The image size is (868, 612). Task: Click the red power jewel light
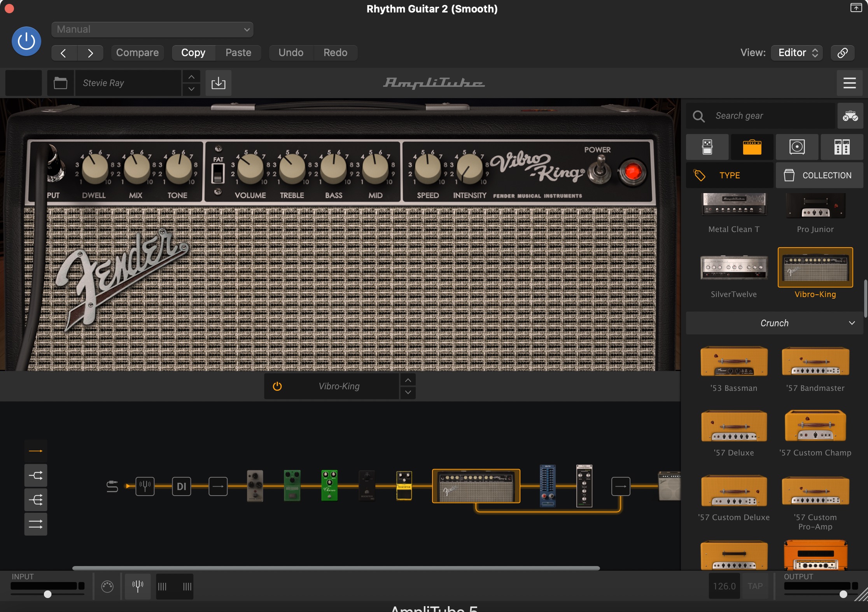(x=632, y=172)
